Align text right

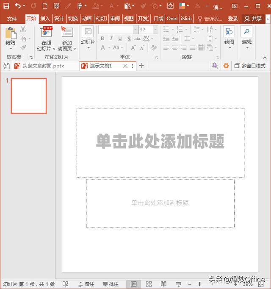tap(184, 48)
